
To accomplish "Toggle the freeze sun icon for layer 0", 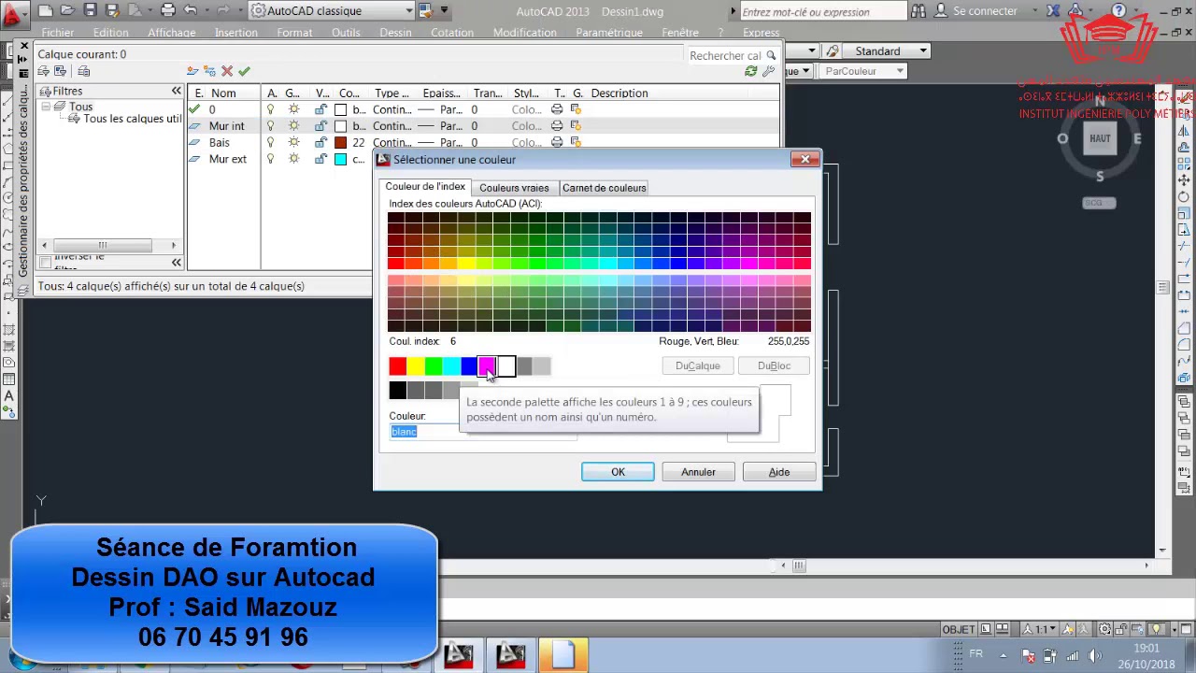I will coord(293,109).
